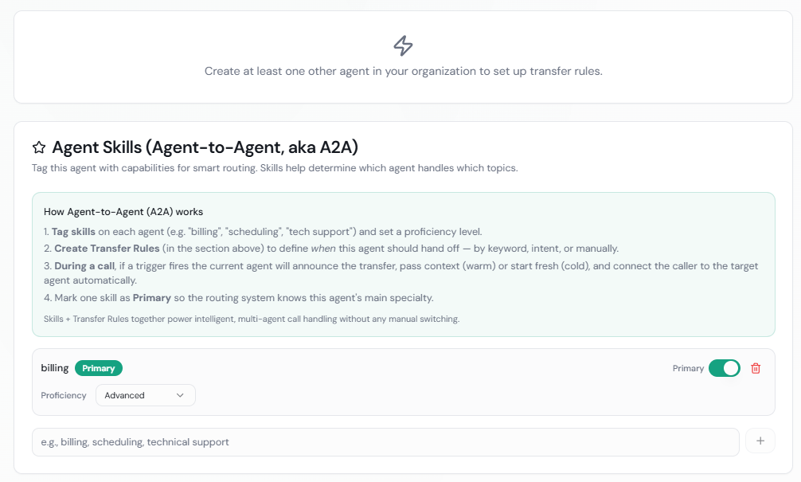Screen dimensions: 801x482
Task: Click the Agent Skills (Agent-to-Agent) heading
Action: coord(205,147)
